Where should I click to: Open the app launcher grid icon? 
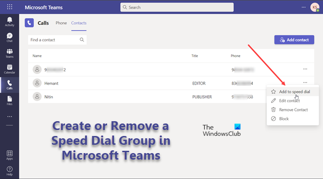coord(10,7)
